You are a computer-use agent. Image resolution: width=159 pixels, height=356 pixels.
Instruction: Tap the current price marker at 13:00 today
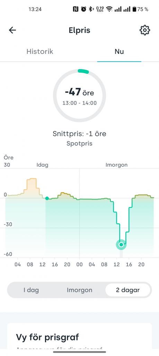[47, 198]
